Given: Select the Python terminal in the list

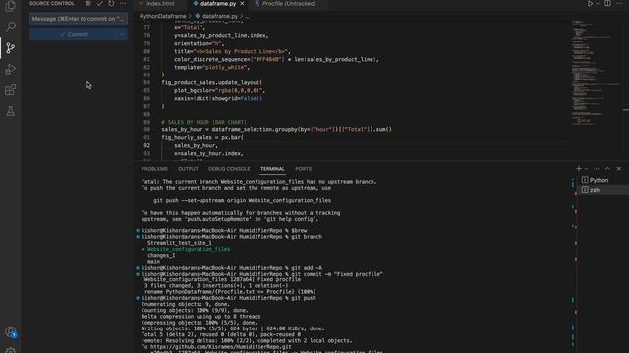Looking at the screenshot, I should [603, 180].
